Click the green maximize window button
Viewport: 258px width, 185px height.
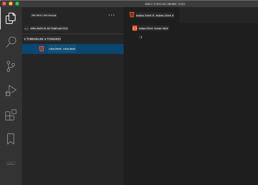tap(17, 4)
